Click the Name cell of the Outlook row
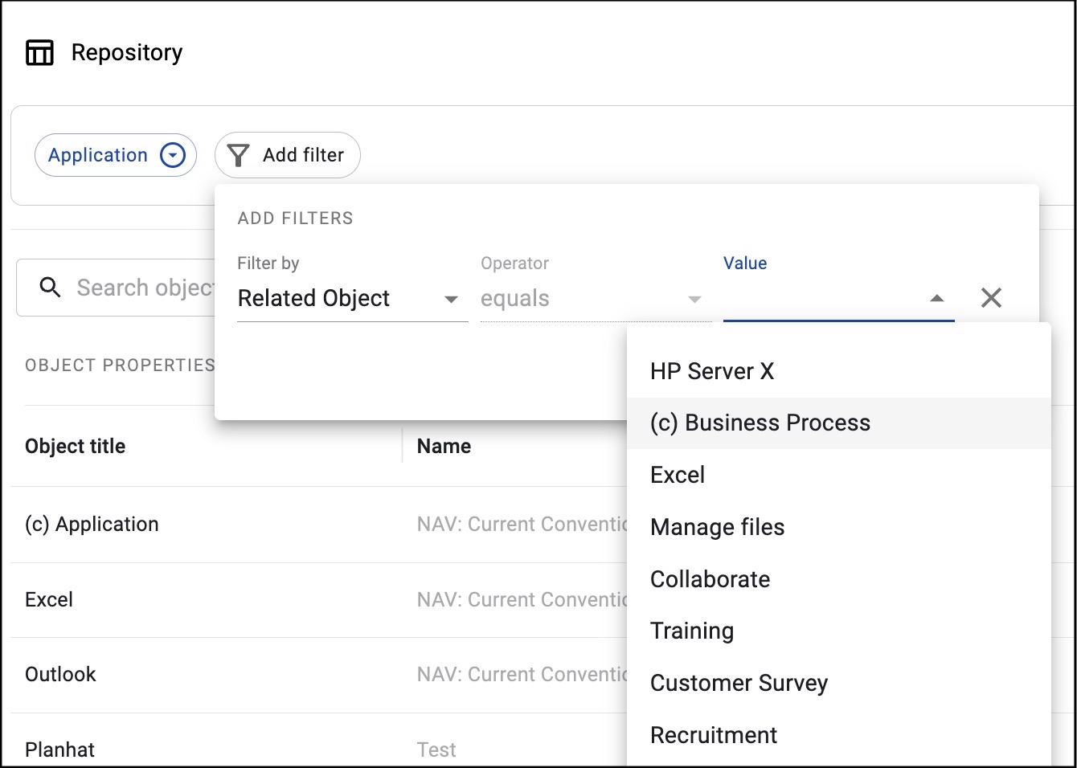1077x768 pixels. pyautogui.click(x=522, y=675)
